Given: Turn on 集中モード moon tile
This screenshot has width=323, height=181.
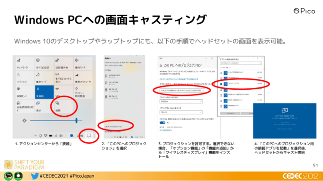Looking at the screenshot, I should click(x=44, y=78).
